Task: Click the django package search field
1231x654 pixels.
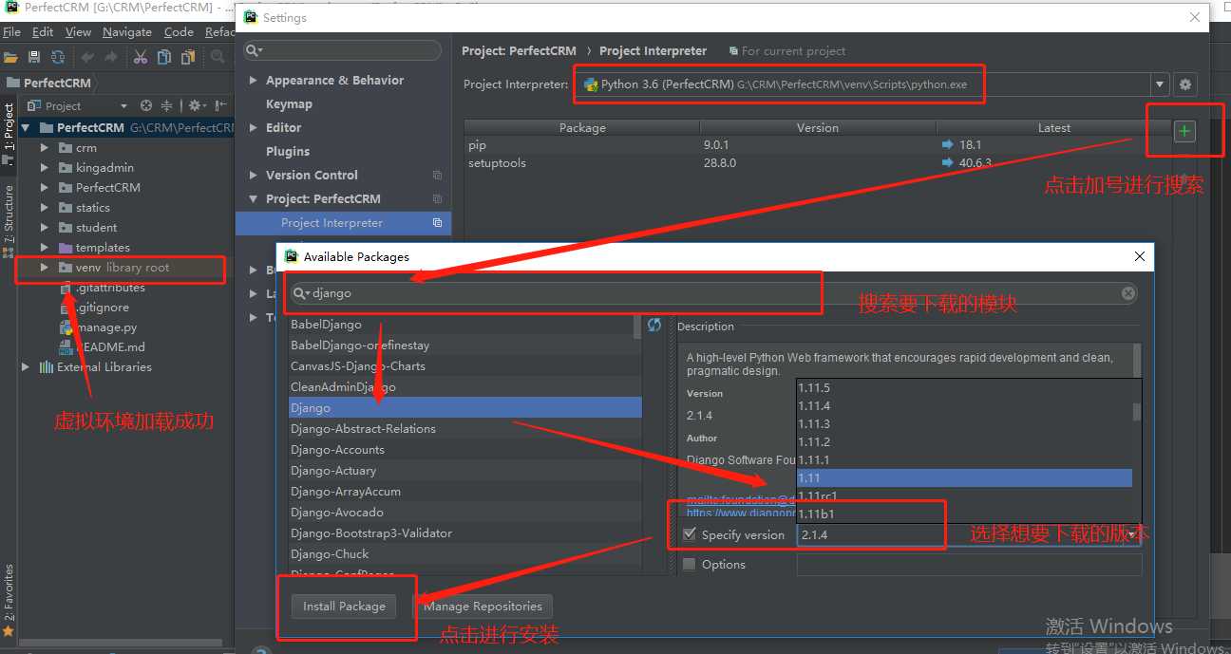Action: click(x=714, y=293)
